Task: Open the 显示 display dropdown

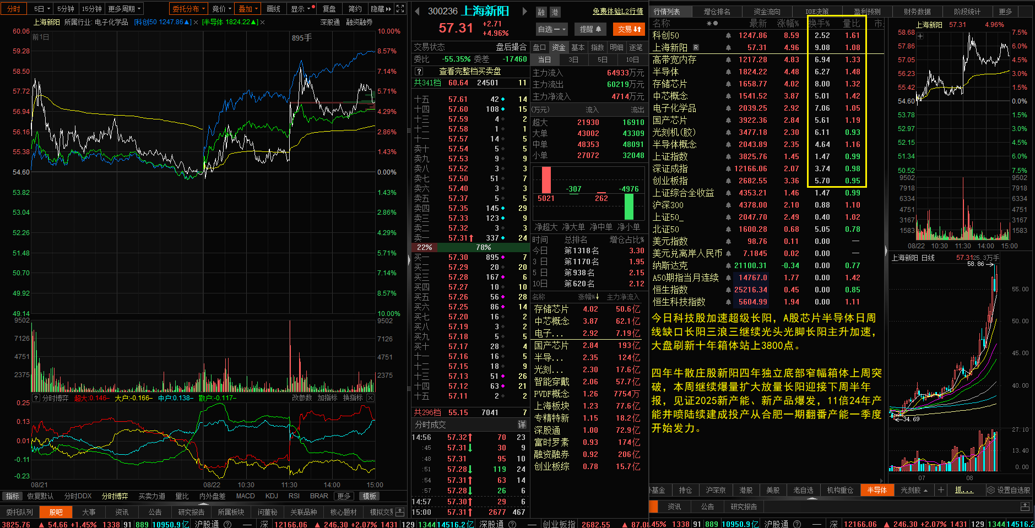Action: (x=302, y=9)
